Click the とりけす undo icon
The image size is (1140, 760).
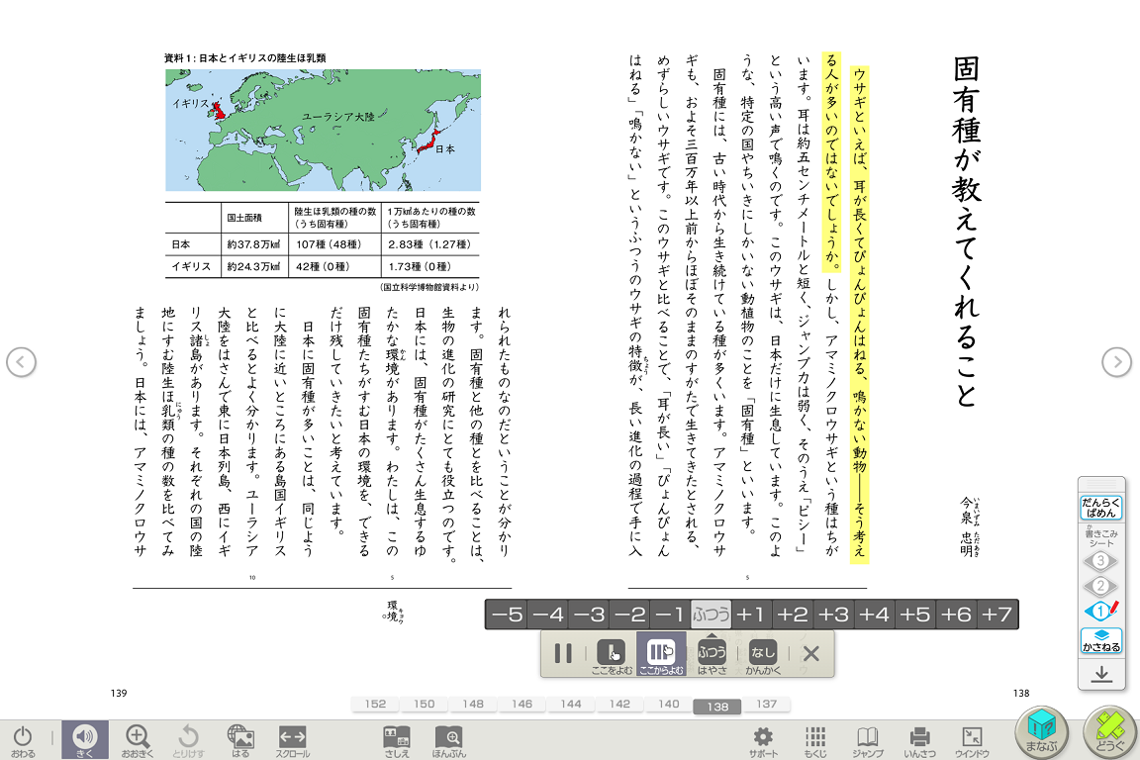[188, 740]
